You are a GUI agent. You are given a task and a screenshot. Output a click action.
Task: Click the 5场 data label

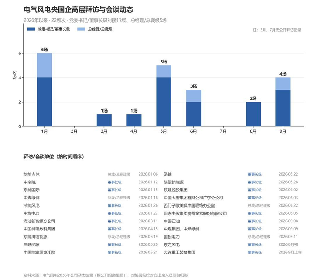click(x=164, y=62)
